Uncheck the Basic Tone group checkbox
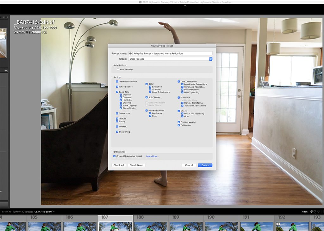Viewport: 324px width, 231px height. pyautogui.click(x=117, y=92)
